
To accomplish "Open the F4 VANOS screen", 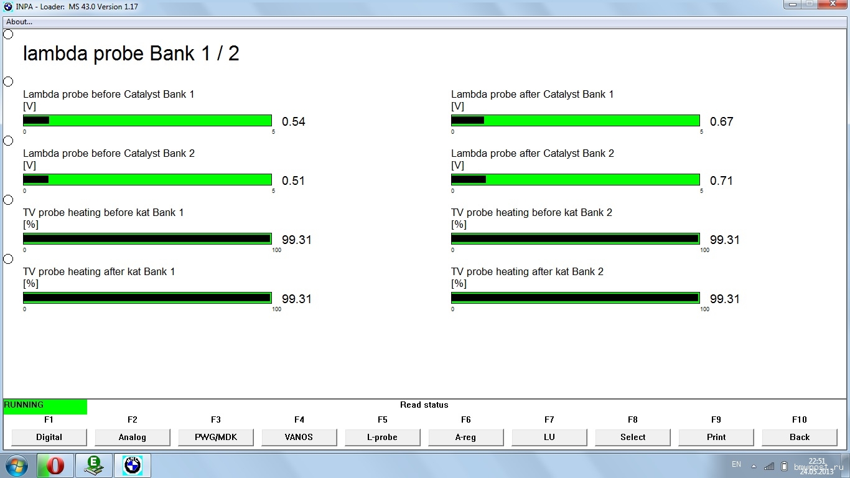I will point(299,437).
